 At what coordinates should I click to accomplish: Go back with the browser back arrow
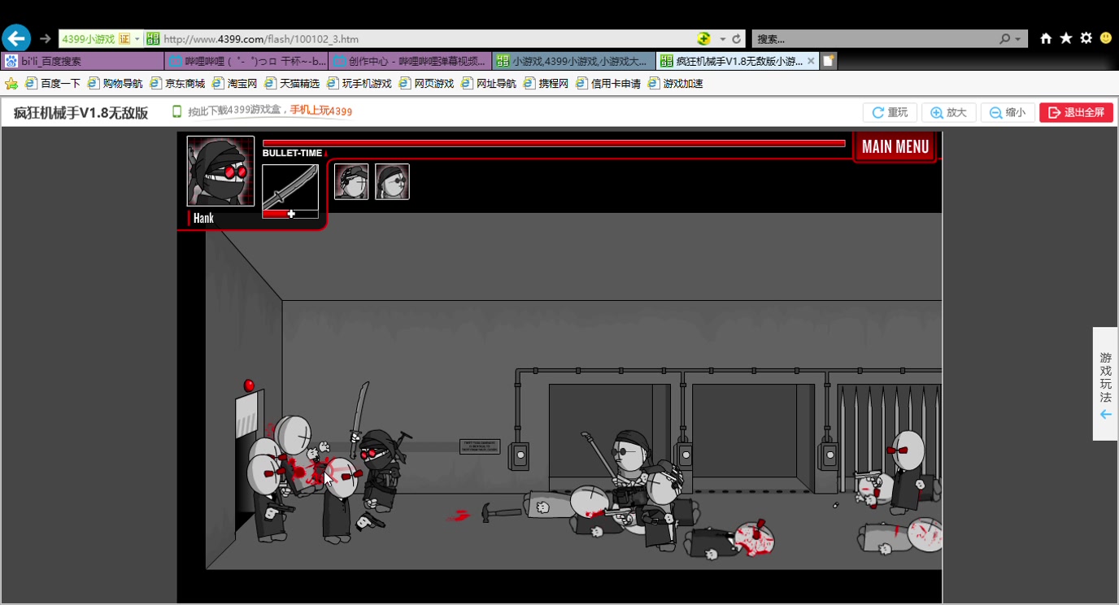[16, 38]
